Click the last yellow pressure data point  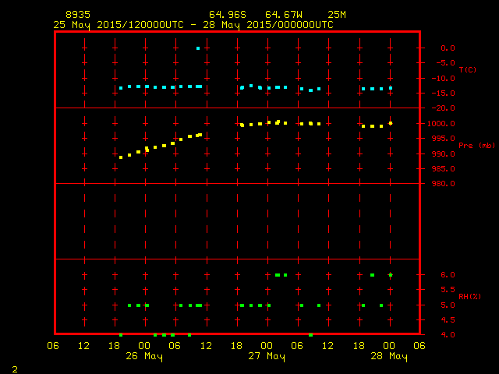pyautogui.click(x=391, y=123)
